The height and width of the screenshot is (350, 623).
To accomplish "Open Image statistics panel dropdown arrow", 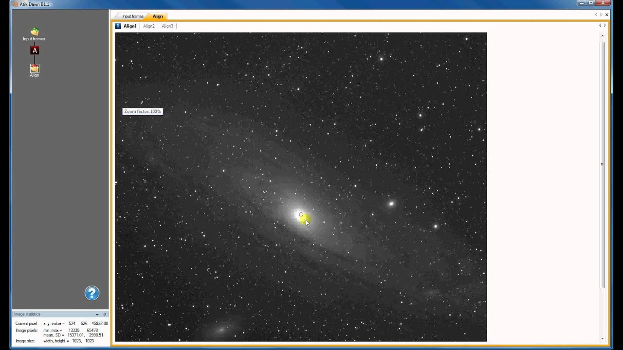I will point(97,315).
